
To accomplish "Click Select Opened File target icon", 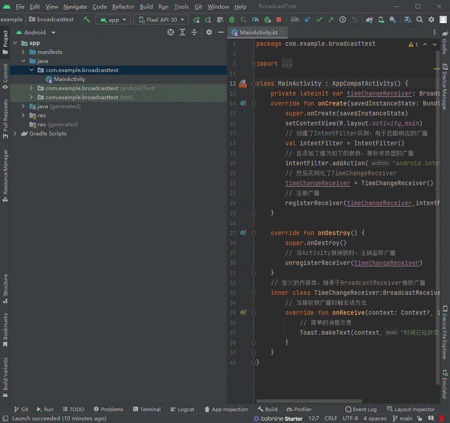I will click(x=171, y=32).
